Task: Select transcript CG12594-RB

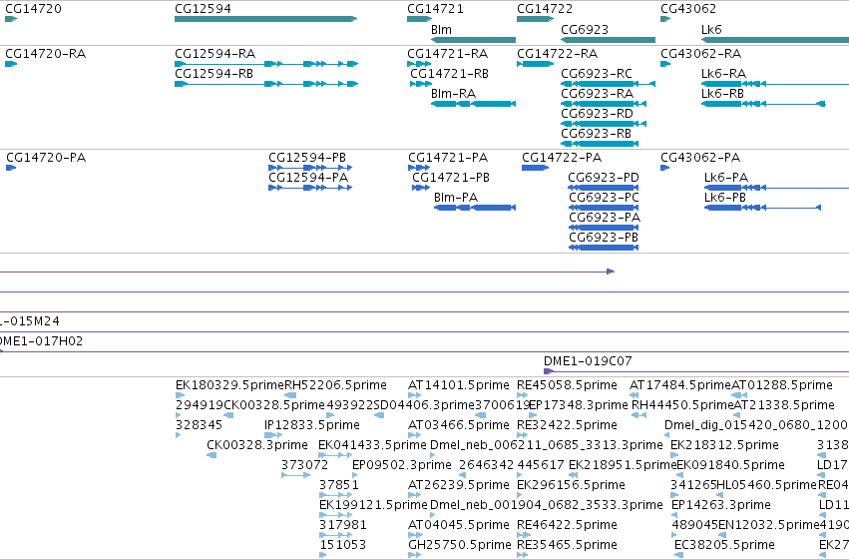Action: click(265, 84)
